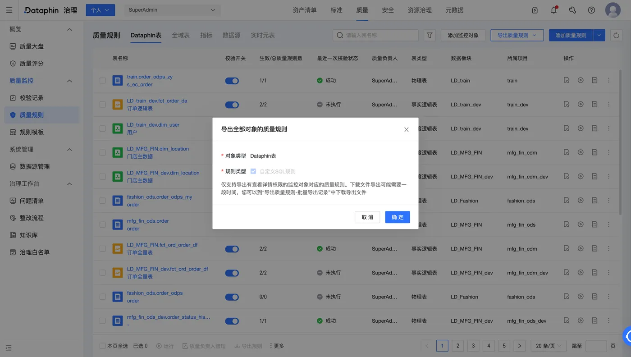This screenshot has height=357, width=631.
Task: Toggle check switch for LD_MFG_FIN.fct_ord_order_df
Action: coord(232,249)
